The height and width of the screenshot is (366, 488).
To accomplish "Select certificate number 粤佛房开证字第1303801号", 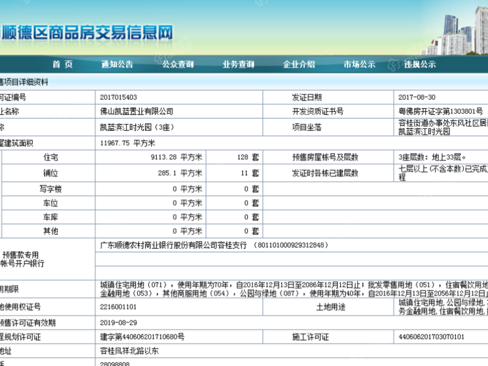I will point(441,111).
